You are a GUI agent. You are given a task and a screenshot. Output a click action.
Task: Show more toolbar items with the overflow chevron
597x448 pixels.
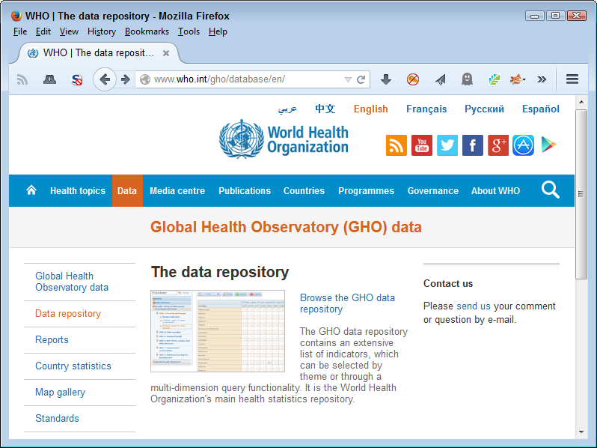pyautogui.click(x=542, y=79)
